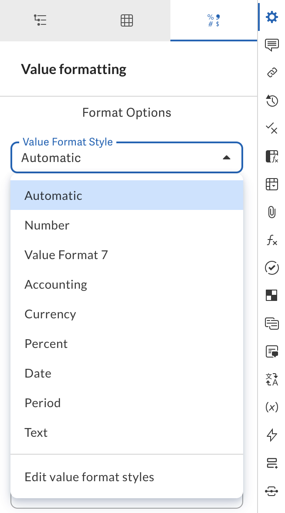Click the paperclip attachments icon

point(271,212)
